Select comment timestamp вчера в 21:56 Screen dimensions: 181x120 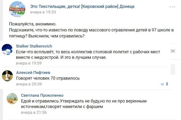coord(34,112)
